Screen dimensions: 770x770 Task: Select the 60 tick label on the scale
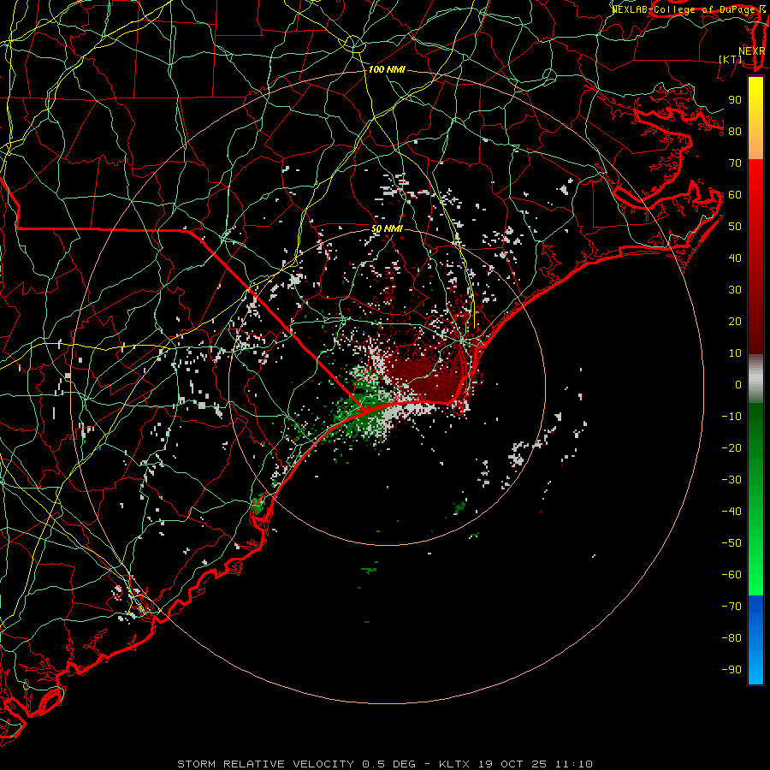735,194
